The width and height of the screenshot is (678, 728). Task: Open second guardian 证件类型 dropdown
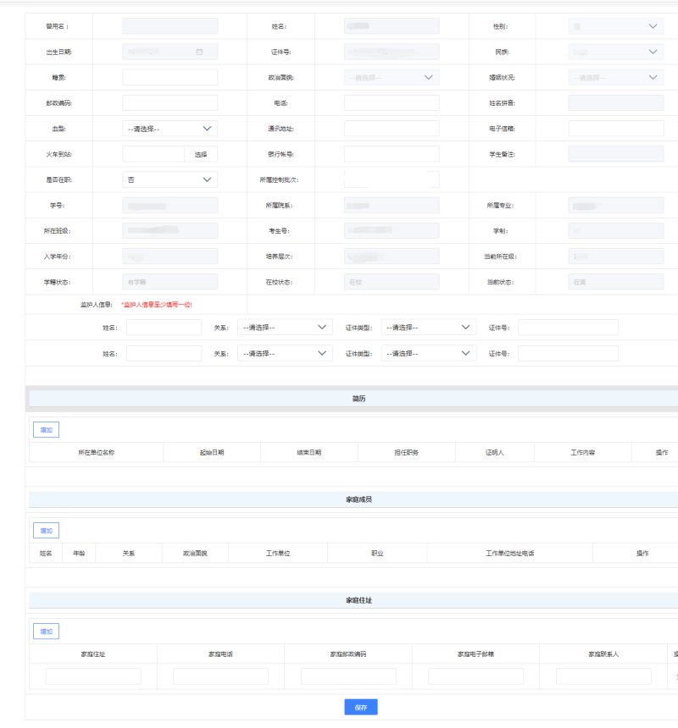point(428,353)
